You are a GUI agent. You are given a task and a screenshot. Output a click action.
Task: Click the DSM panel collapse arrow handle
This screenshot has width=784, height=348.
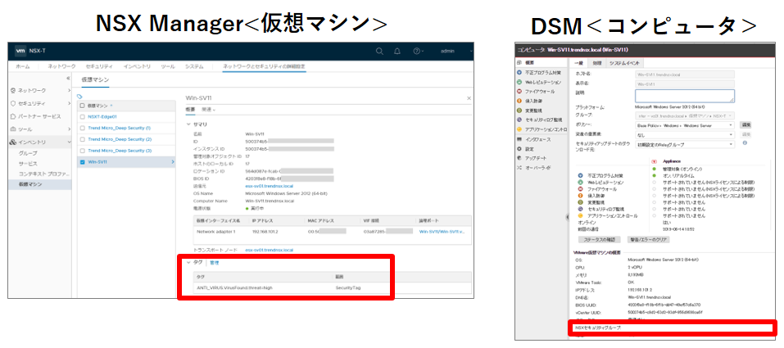[x=567, y=217]
